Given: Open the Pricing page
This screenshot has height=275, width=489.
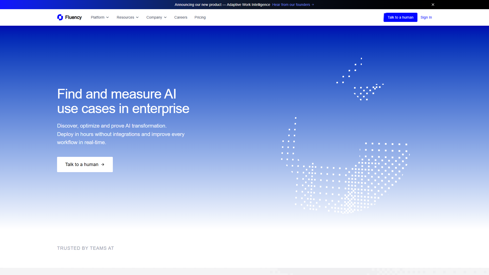Looking at the screenshot, I should [x=200, y=17].
